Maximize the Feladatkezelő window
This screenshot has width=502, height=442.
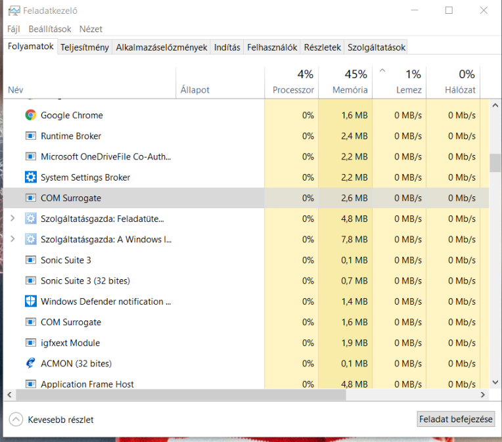449,11
